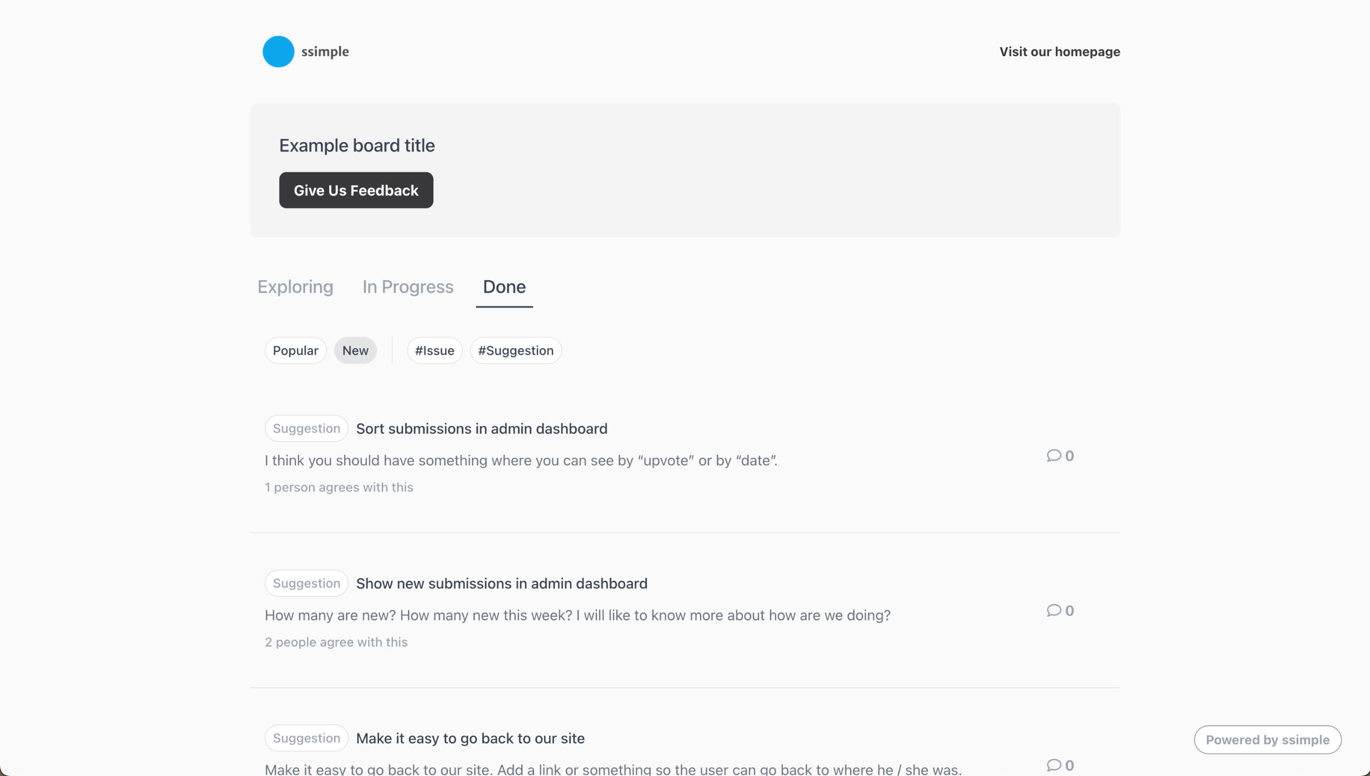Switch to the Exploring tab
Viewport: 1370px width, 776px height.
point(295,287)
